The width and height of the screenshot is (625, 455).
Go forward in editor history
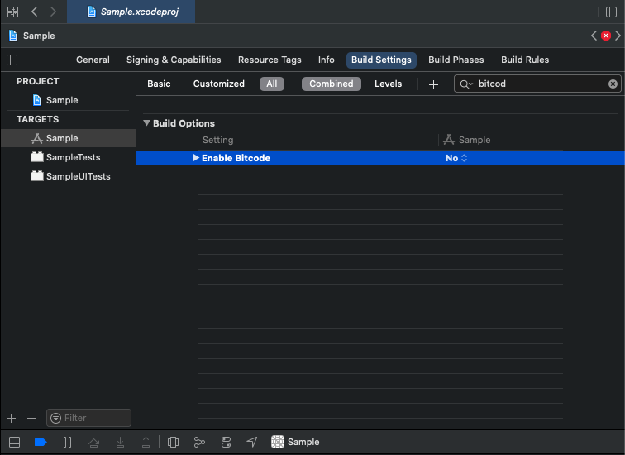point(53,12)
